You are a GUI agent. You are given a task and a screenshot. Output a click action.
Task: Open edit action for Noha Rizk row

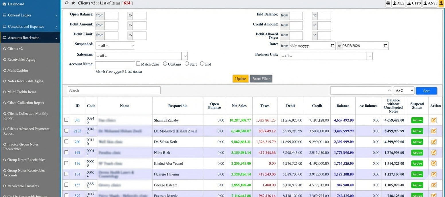(434, 153)
